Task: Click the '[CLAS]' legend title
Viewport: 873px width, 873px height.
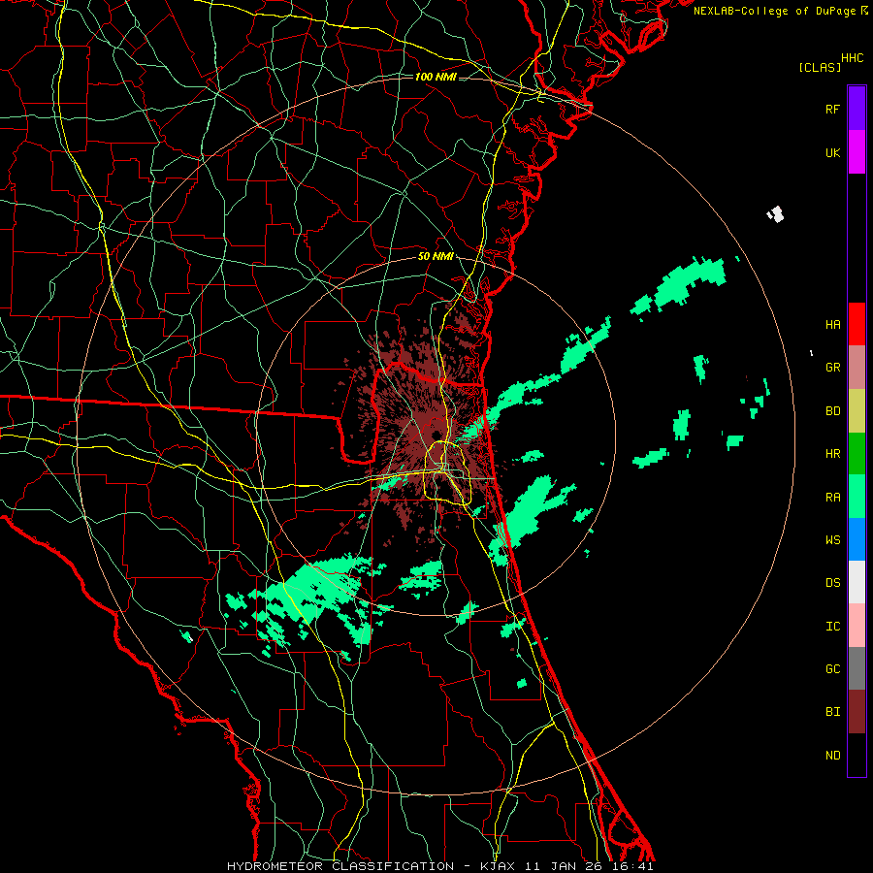Action: tap(820, 67)
